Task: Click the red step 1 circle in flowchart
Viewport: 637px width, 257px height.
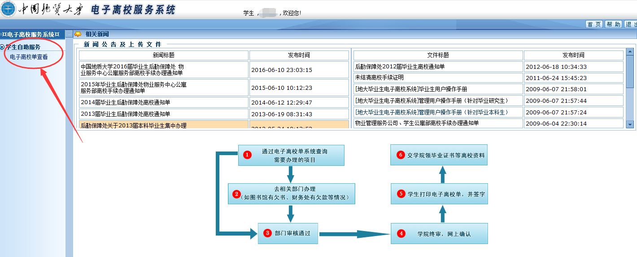Action: coord(246,155)
